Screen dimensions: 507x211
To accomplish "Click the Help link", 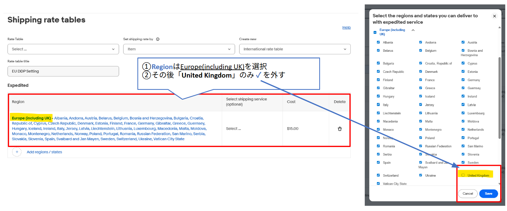I will coord(346,28).
